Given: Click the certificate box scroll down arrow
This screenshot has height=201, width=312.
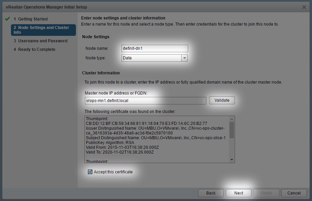Looking at the screenshot, I should click(x=232, y=160).
